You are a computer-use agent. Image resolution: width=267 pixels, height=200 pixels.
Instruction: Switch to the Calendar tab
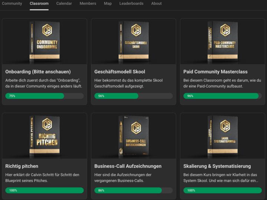(x=64, y=3)
